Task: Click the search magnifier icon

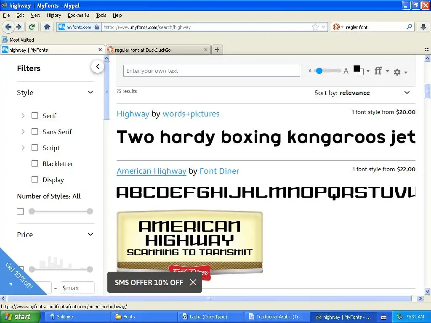Action: pyautogui.click(x=409, y=27)
